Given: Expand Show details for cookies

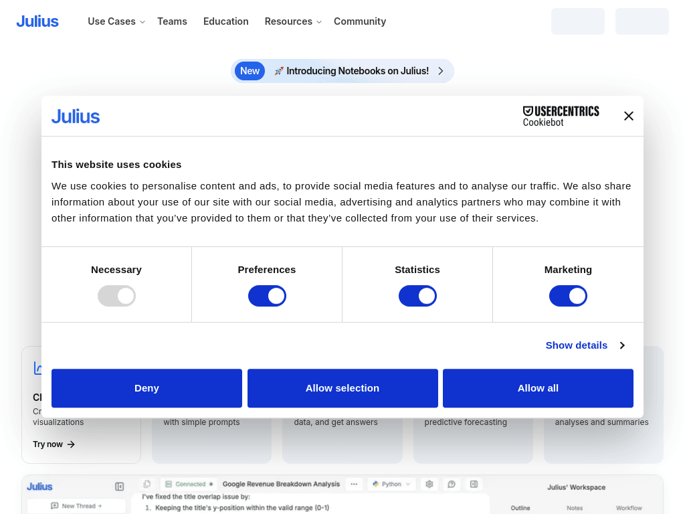Looking at the screenshot, I should (585, 345).
